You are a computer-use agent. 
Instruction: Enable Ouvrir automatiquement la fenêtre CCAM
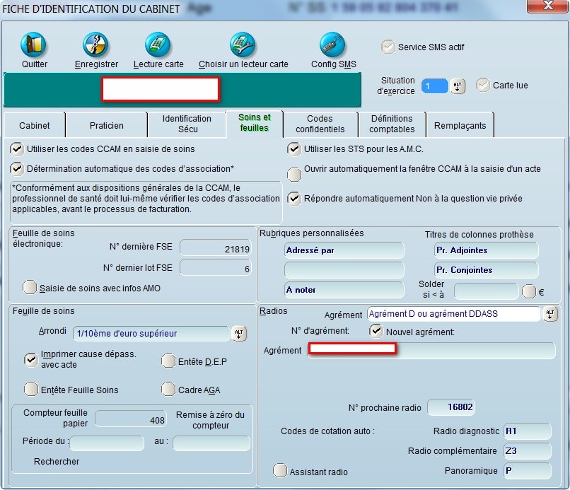[x=293, y=175]
